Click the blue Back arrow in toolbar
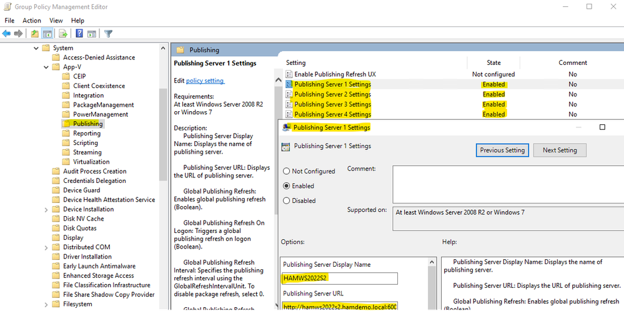 (x=6, y=33)
